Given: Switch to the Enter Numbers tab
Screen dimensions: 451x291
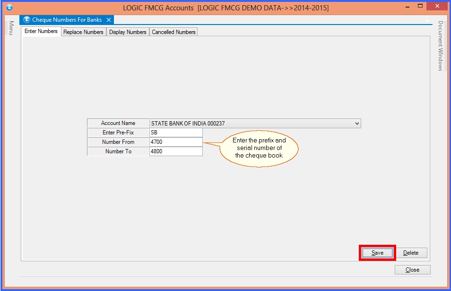Looking at the screenshot, I should click(x=41, y=31).
